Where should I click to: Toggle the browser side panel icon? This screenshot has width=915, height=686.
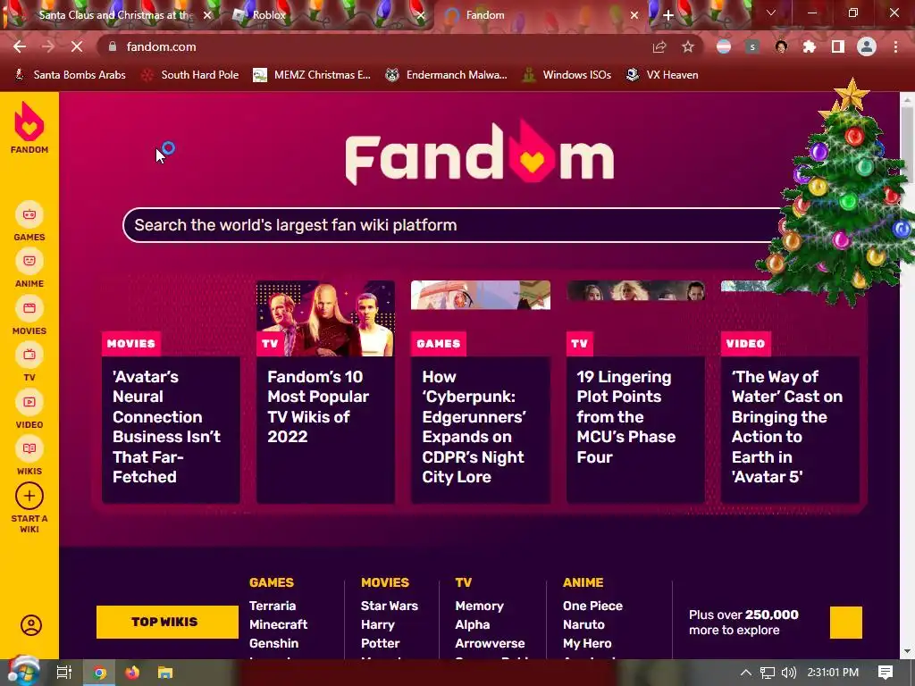pos(838,46)
